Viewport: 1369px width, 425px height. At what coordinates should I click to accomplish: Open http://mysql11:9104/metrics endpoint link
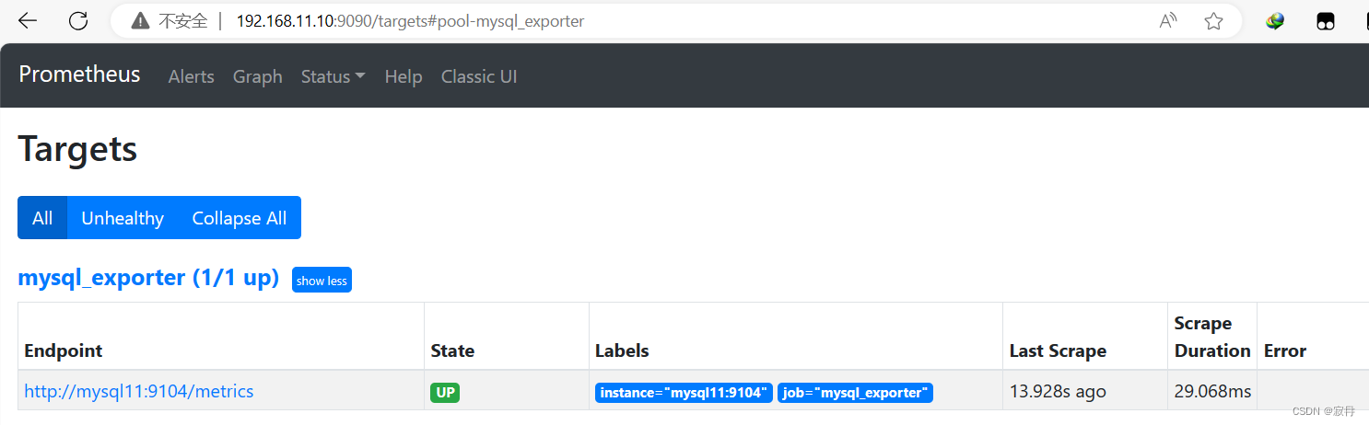[x=138, y=392]
